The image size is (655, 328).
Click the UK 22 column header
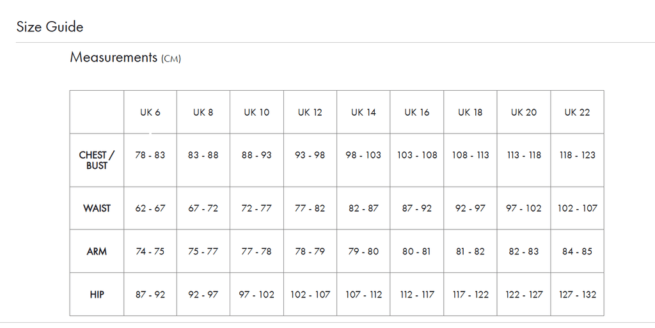pyautogui.click(x=577, y=113)
